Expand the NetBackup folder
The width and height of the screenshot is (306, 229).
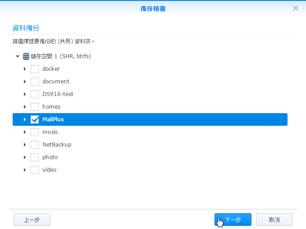point(25,145)
